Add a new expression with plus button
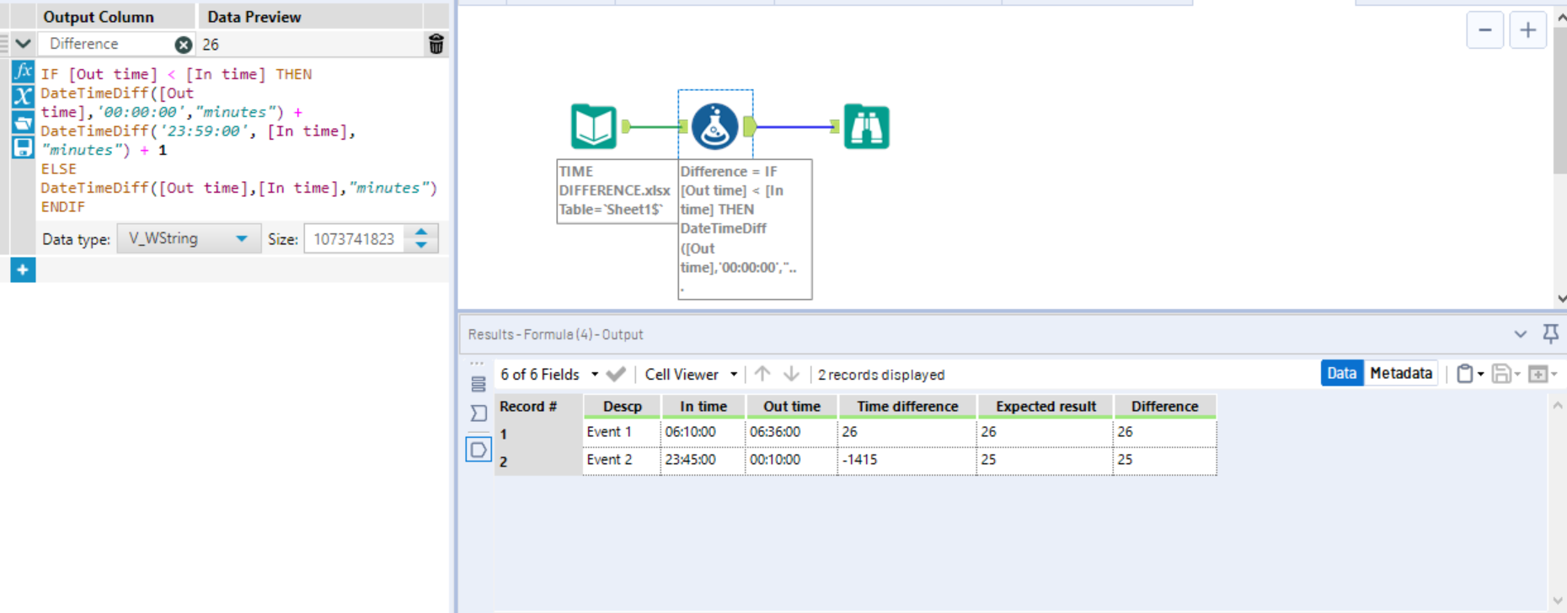Screen dimensions: 1567x613 click(23, 270)
